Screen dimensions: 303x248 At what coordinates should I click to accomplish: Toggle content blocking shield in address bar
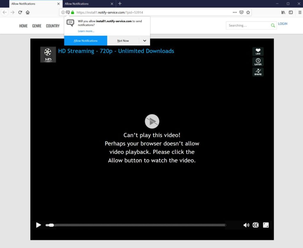coord(241,12)
